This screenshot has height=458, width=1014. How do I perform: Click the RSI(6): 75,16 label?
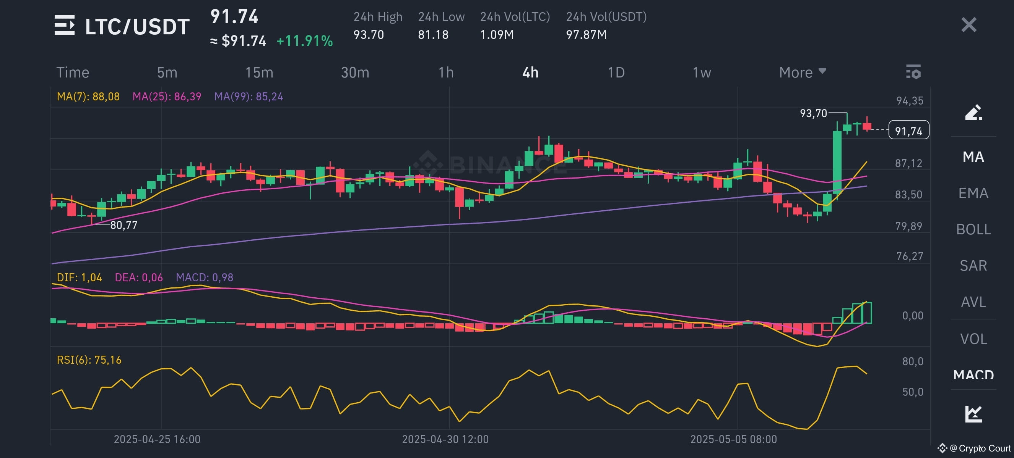(x=89, y=360)
